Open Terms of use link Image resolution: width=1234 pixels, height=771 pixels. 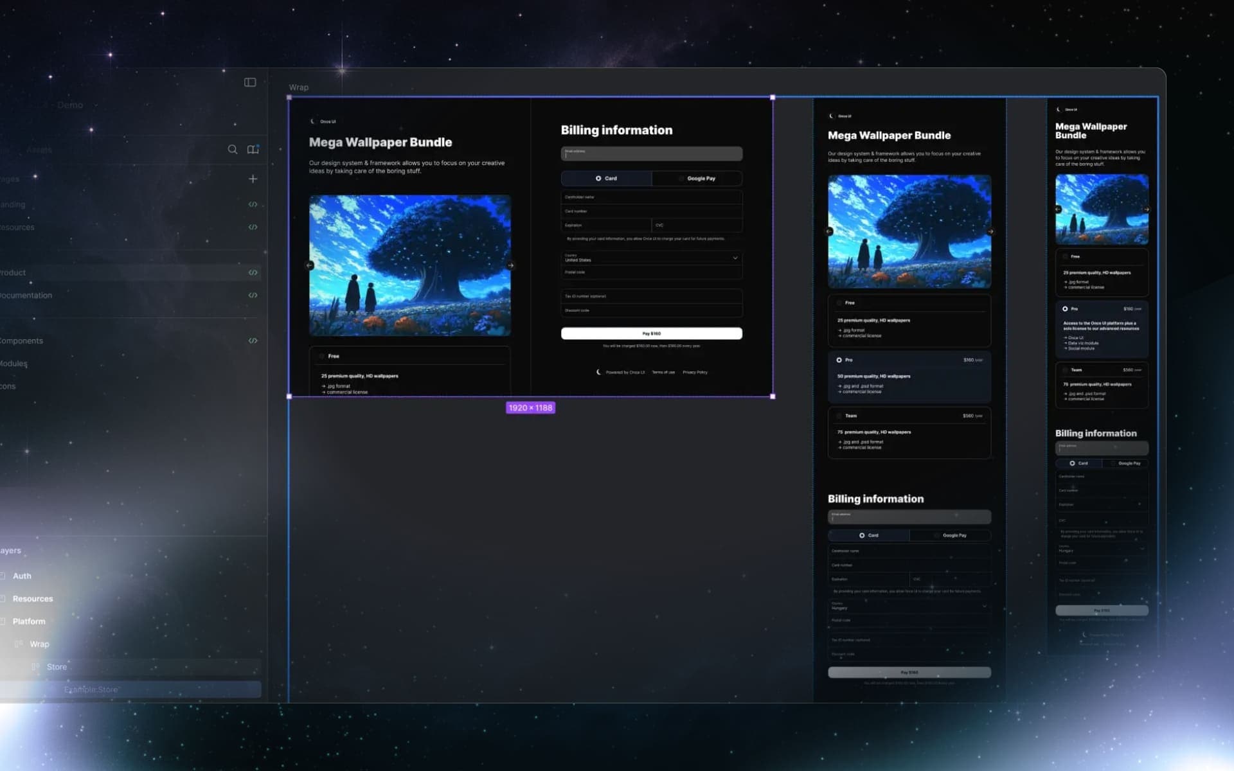pos(663,372)
